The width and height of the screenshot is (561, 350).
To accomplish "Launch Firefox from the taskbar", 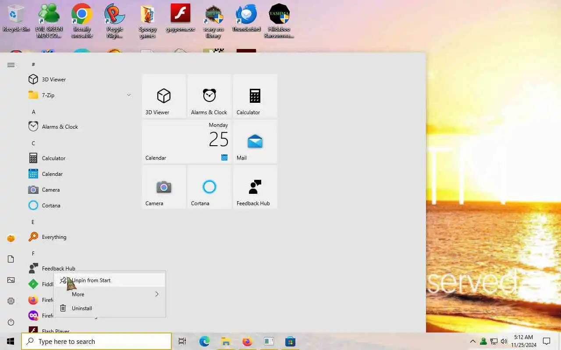I will 247,341.
